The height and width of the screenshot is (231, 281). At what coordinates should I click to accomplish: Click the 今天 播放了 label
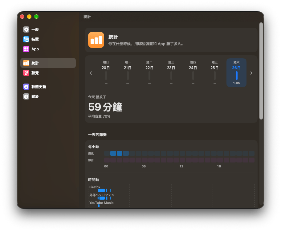pos(97,97)
